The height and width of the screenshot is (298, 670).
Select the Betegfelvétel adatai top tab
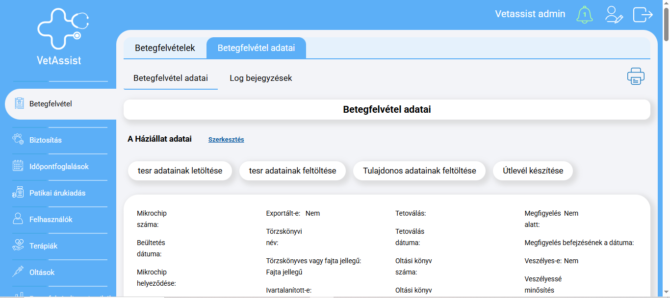coord(256,48)
